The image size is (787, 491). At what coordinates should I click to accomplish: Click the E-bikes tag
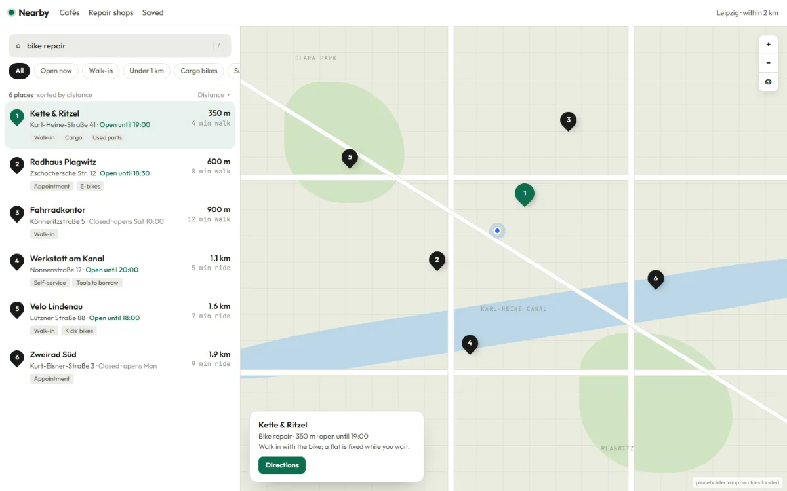(90, 187)
